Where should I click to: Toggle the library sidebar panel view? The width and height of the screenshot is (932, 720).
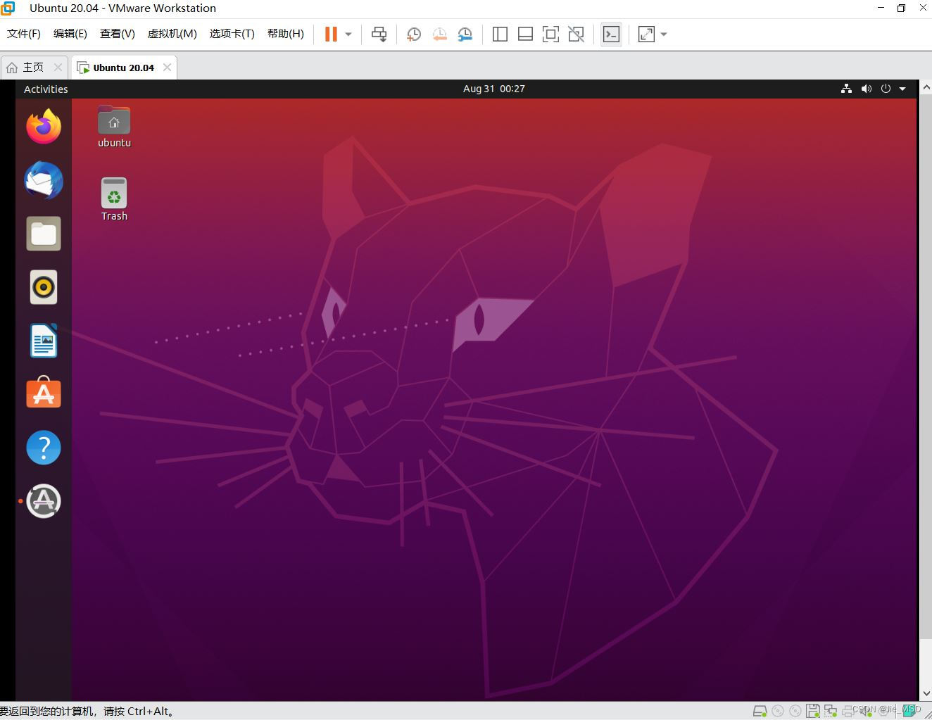coord(500,34)
